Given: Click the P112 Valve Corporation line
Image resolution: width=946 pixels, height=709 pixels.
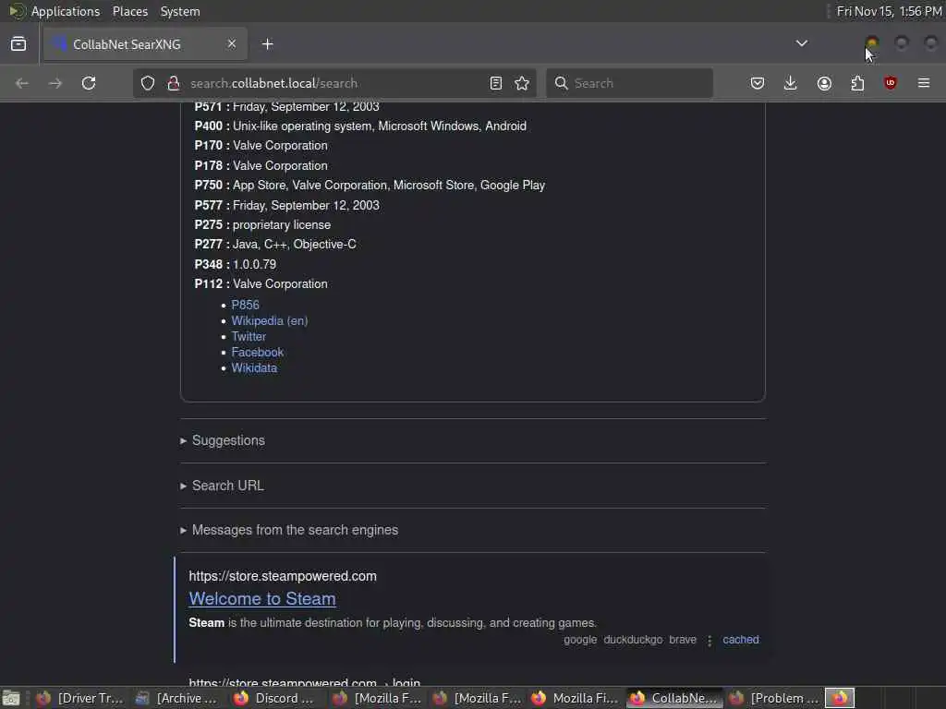Looking at the screenshot, I should pyautogui.click(x=261, y=284).
